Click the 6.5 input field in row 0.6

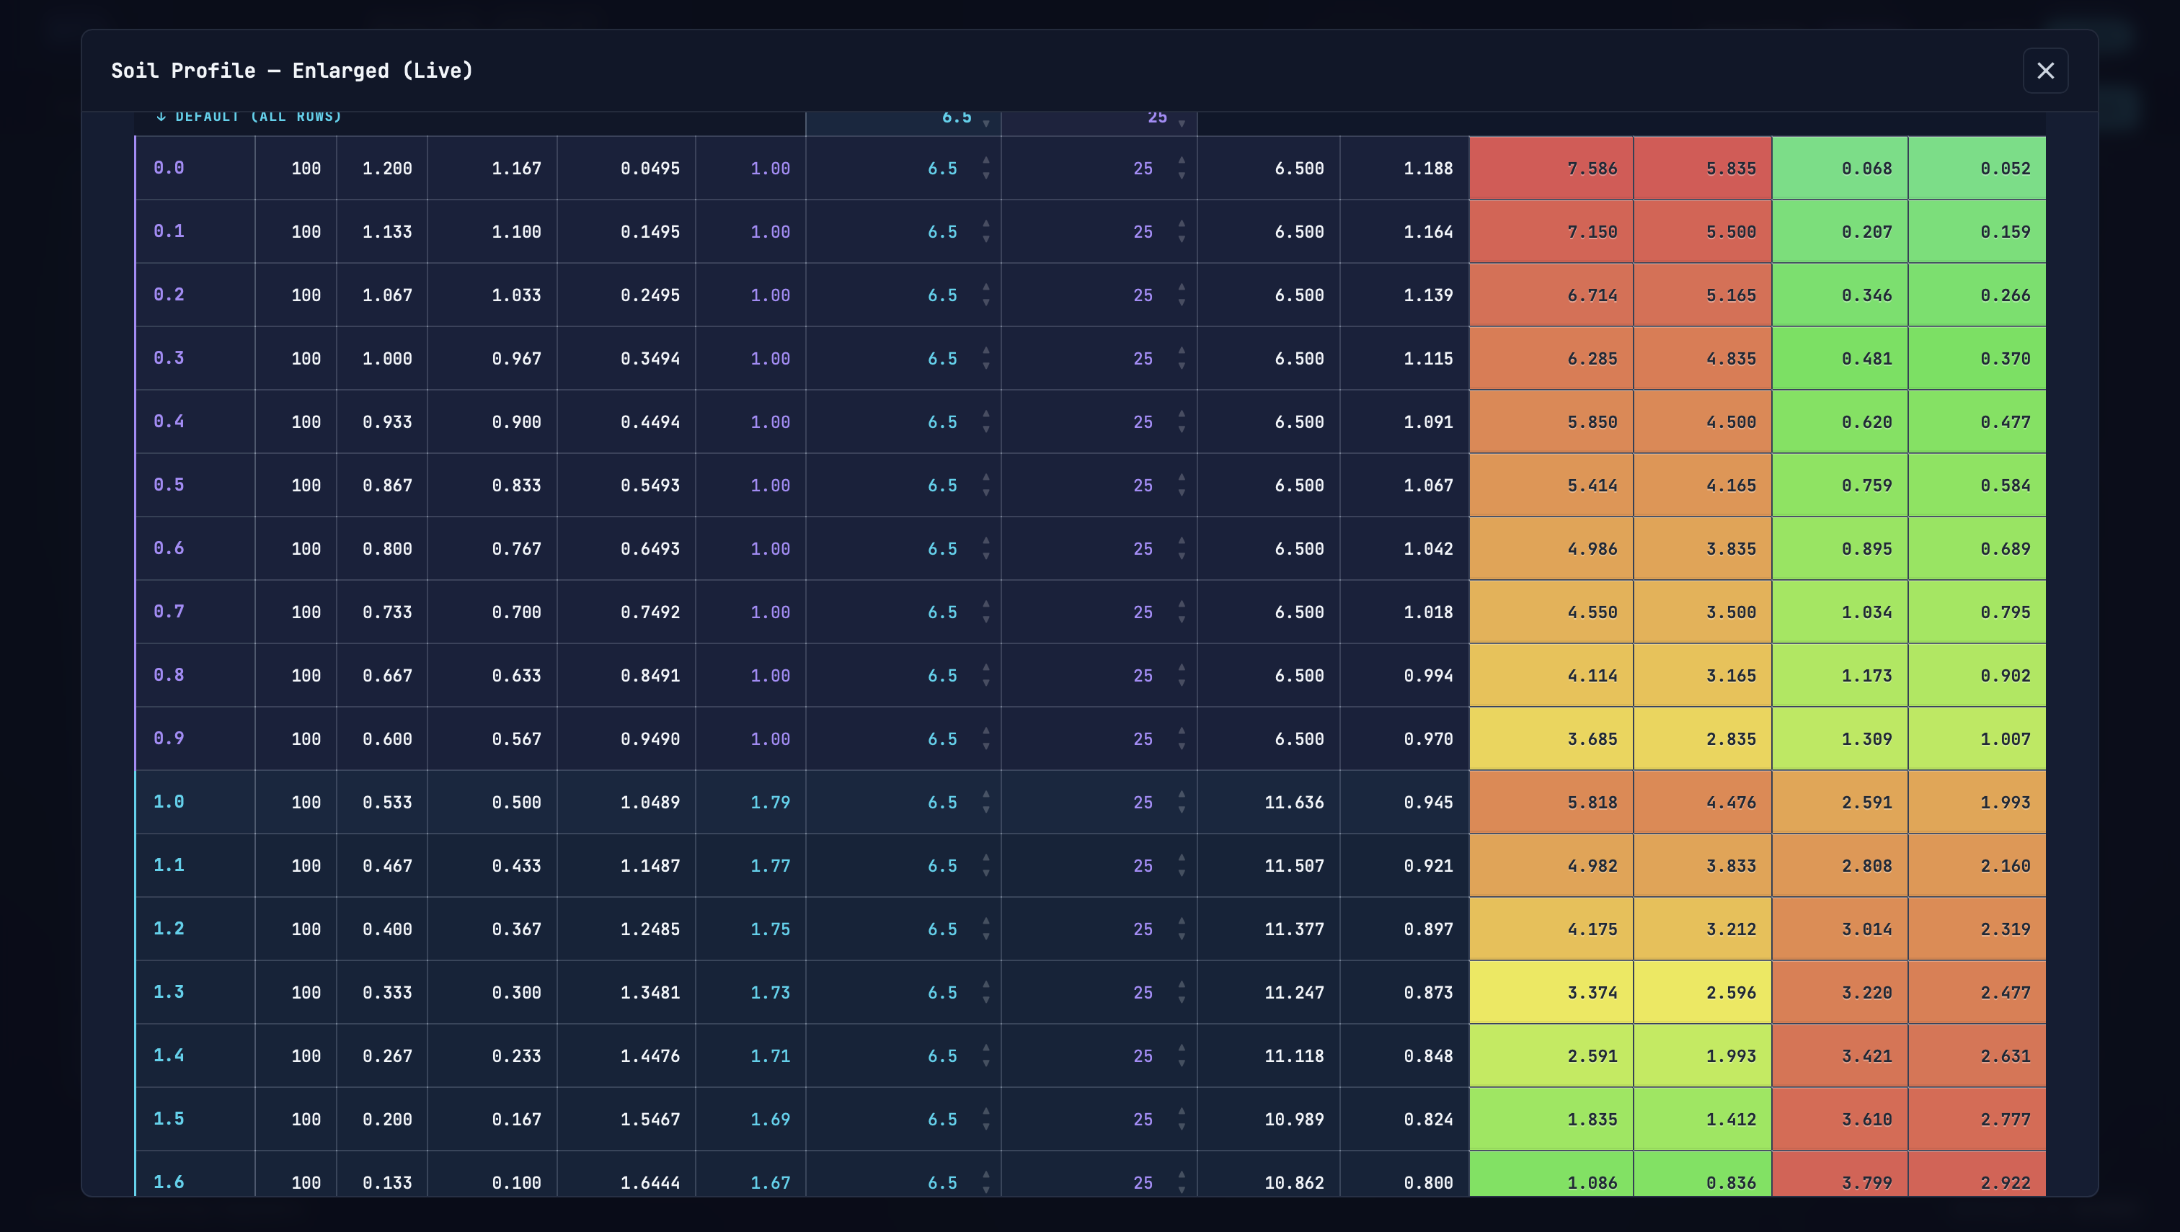pos(903,548)
